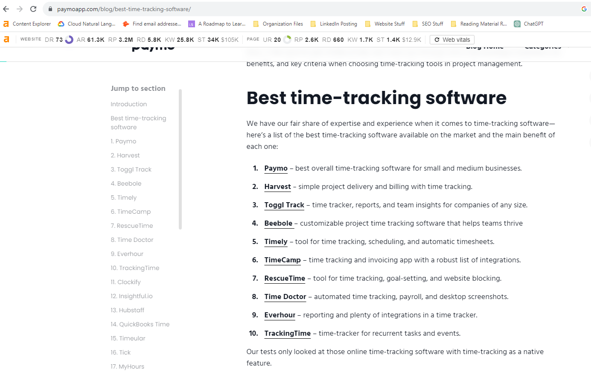Open the Toggl Track link in article list
The width and height of the screenshot is (591, 372).
[x=284, y=205]
